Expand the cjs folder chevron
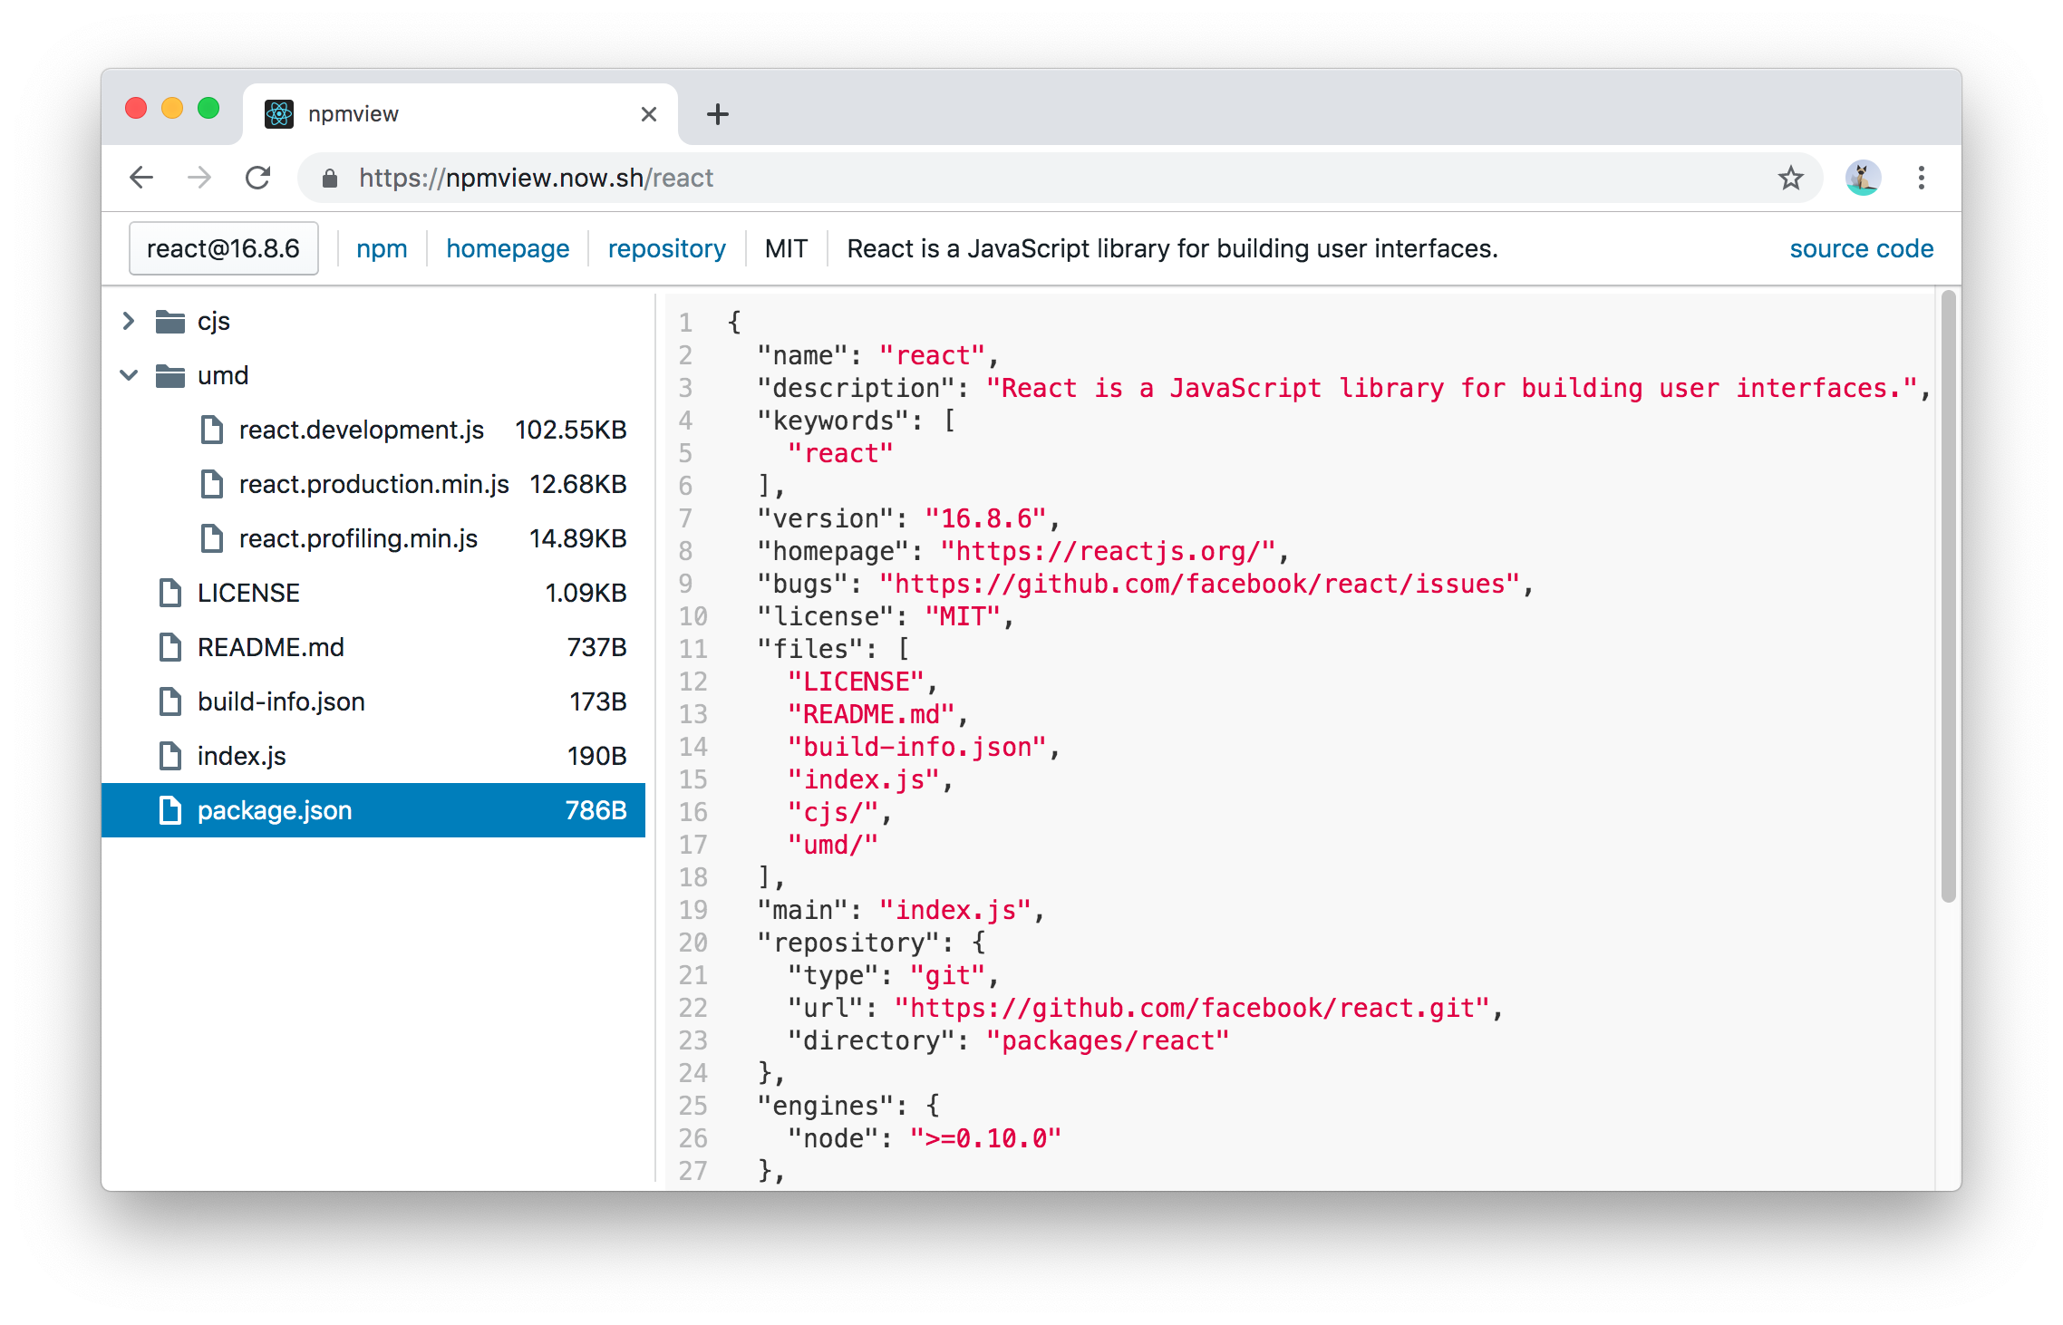This screenshot has height=1325, width=2063. click(x=129, y=322)
